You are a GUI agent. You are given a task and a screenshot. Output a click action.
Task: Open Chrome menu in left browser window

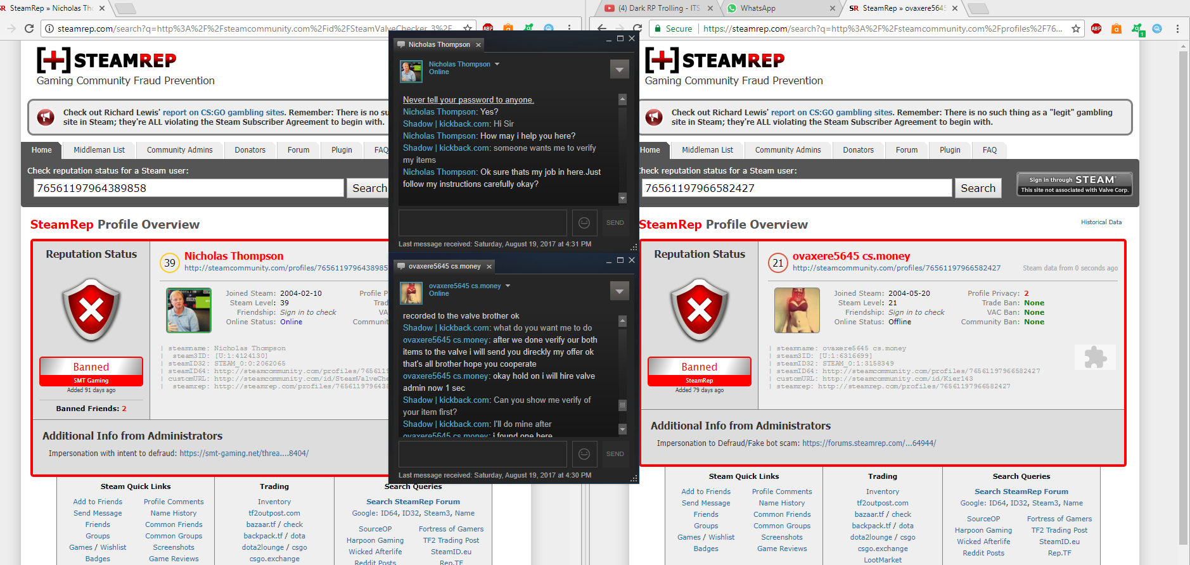pos(569,29)
